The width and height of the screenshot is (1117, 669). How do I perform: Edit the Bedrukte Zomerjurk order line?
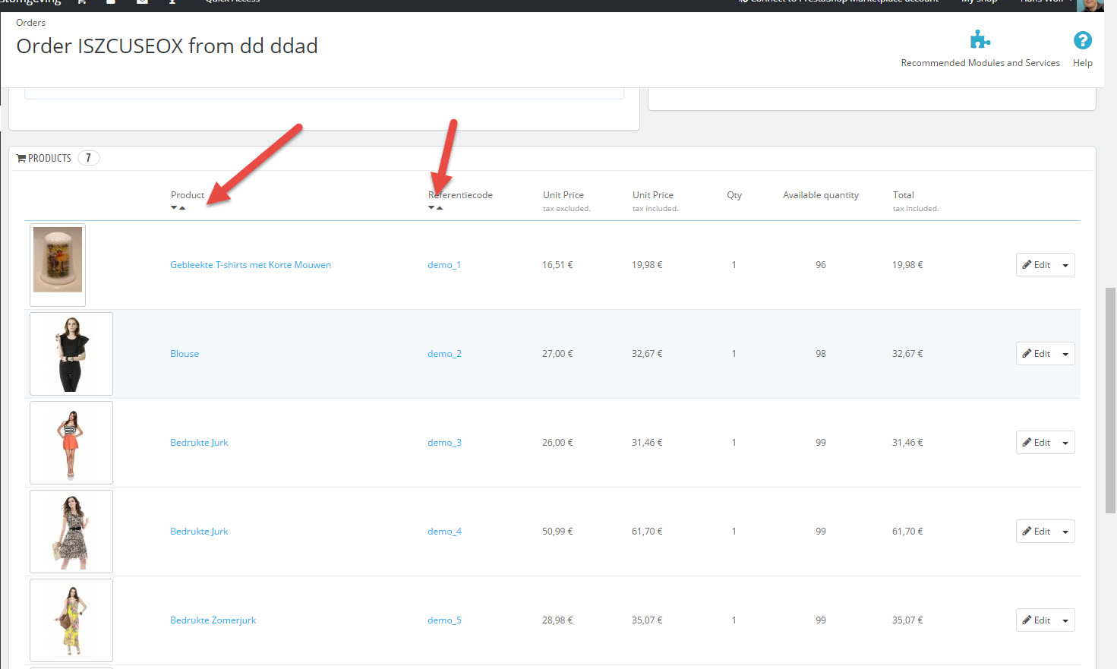click(1037, 620)
